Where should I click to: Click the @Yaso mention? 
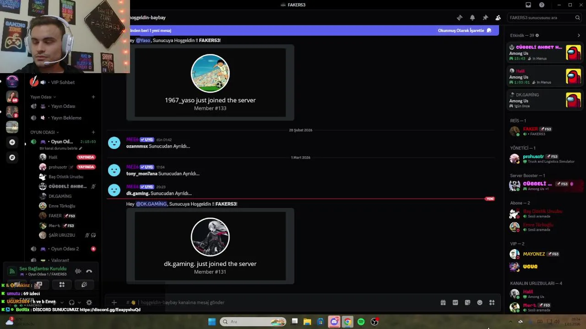point(143,41)
